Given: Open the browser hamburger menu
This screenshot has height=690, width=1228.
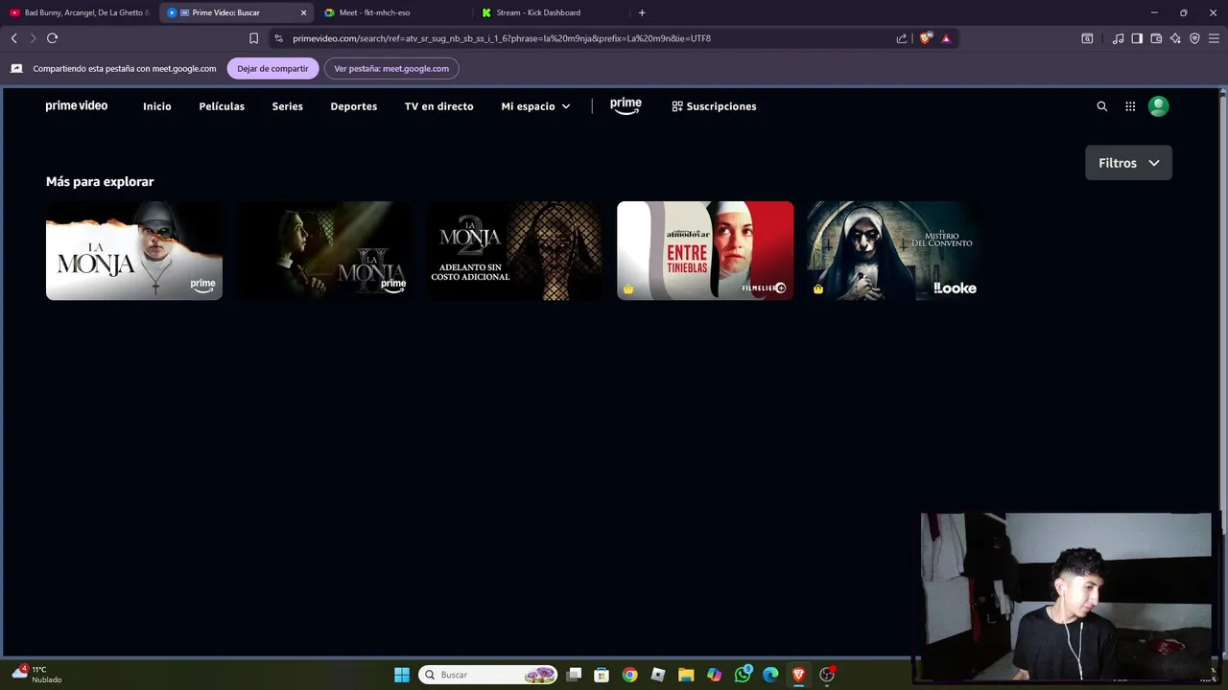Looking at the screenshot, I should coord(1214,38).
